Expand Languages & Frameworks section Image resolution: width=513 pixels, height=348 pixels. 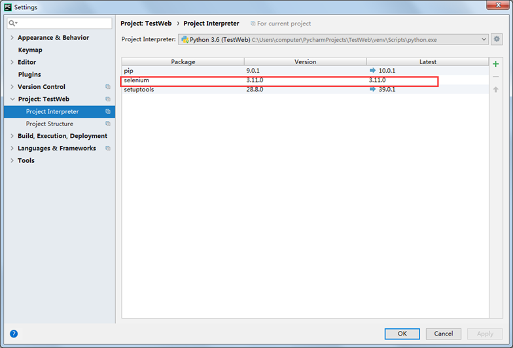pyautogui.click(x=12, y=148)
